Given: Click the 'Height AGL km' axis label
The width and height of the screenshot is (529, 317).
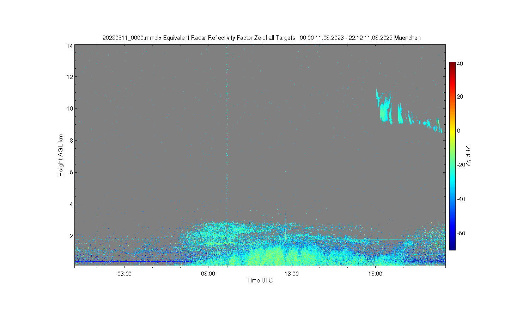Looking at the screenshot, I should (x=61, y=155).
